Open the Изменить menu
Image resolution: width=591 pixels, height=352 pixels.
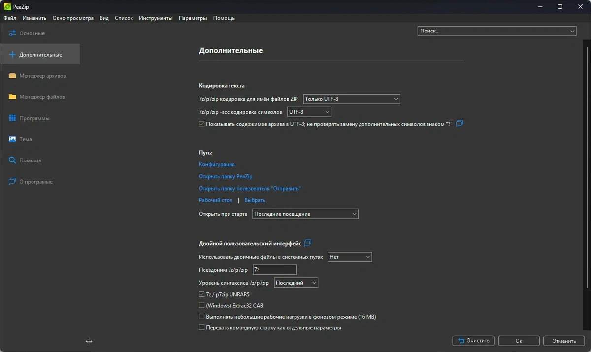coord(34,18)
